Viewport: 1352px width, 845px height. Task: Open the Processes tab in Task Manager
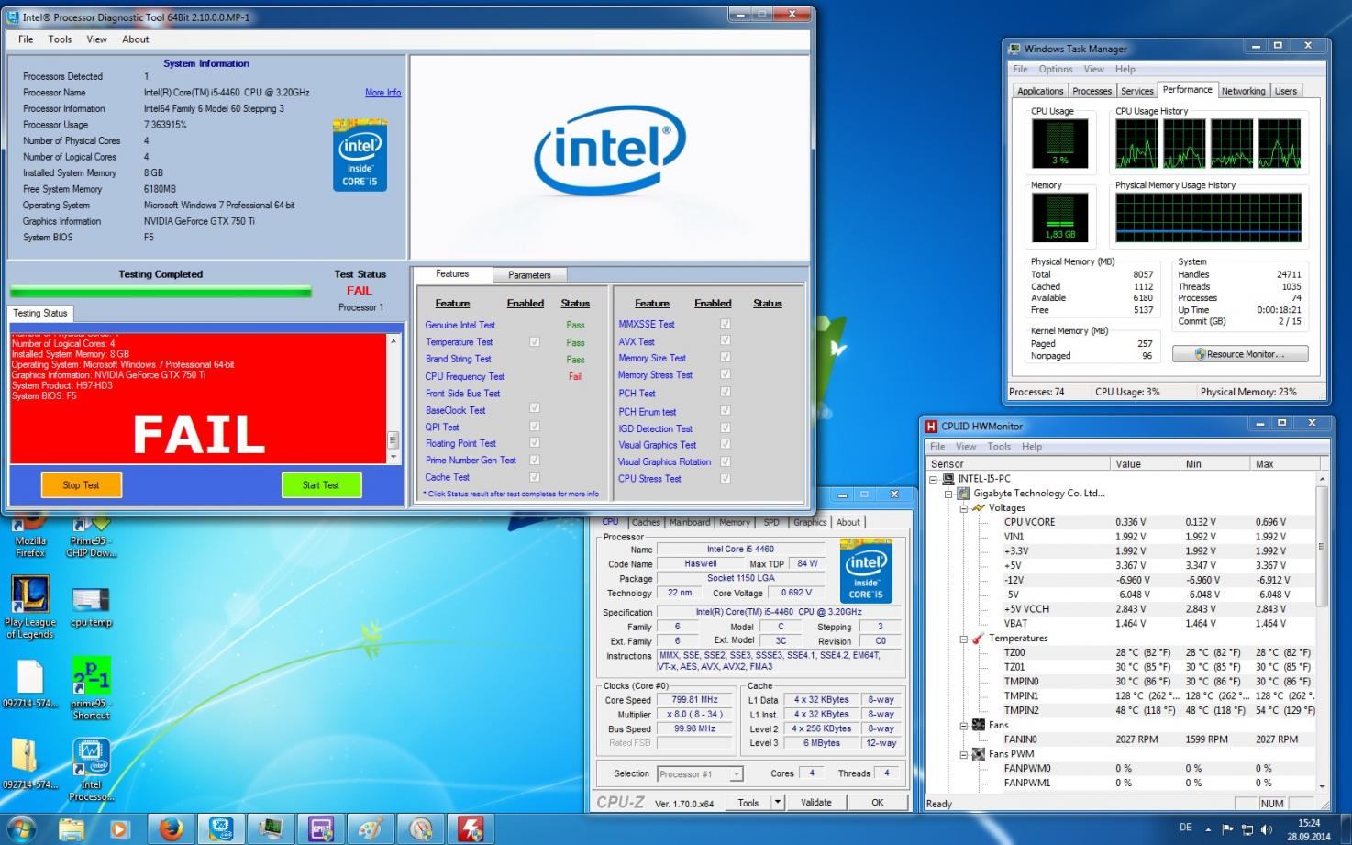tap(1092, 91)
